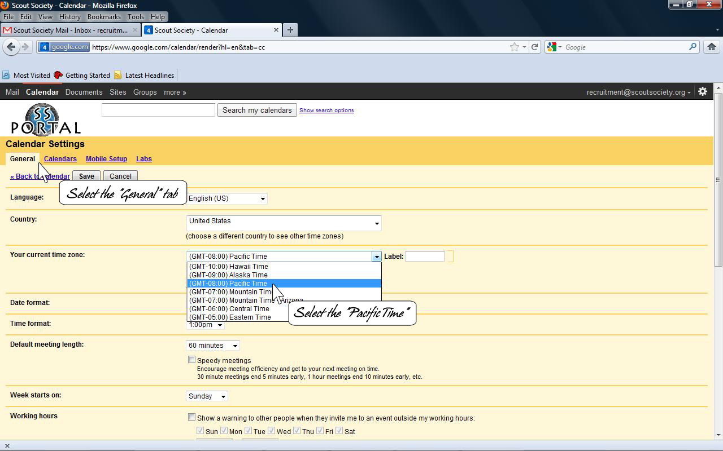Go to Groups in Google bar
723x451 pixels.
point(145,92)
